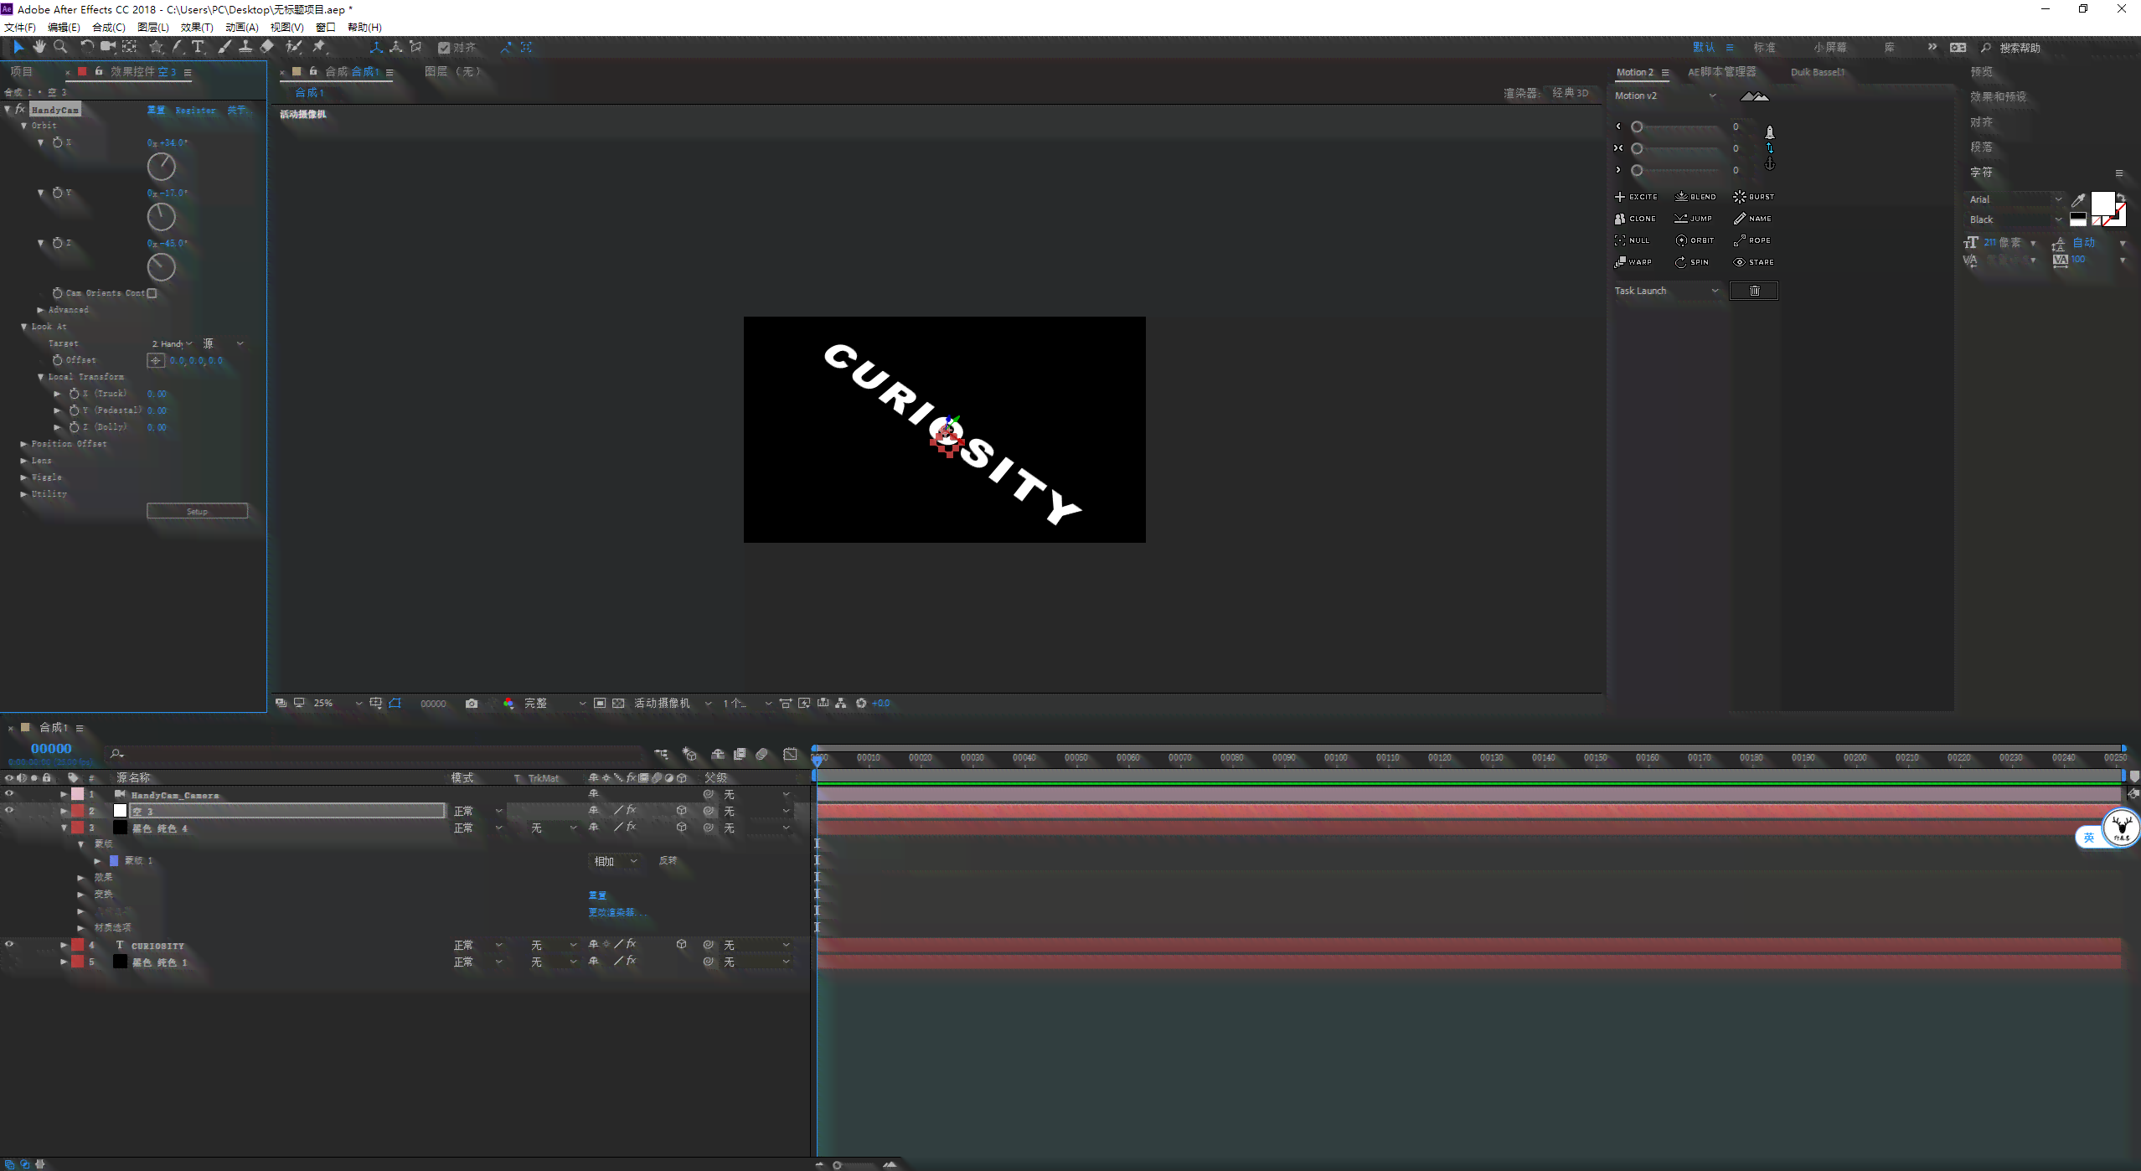Select the Pan Behind anchor tool
Image resolution: width=2141 pixels, height=1171 pixels.
pos(129,47)
